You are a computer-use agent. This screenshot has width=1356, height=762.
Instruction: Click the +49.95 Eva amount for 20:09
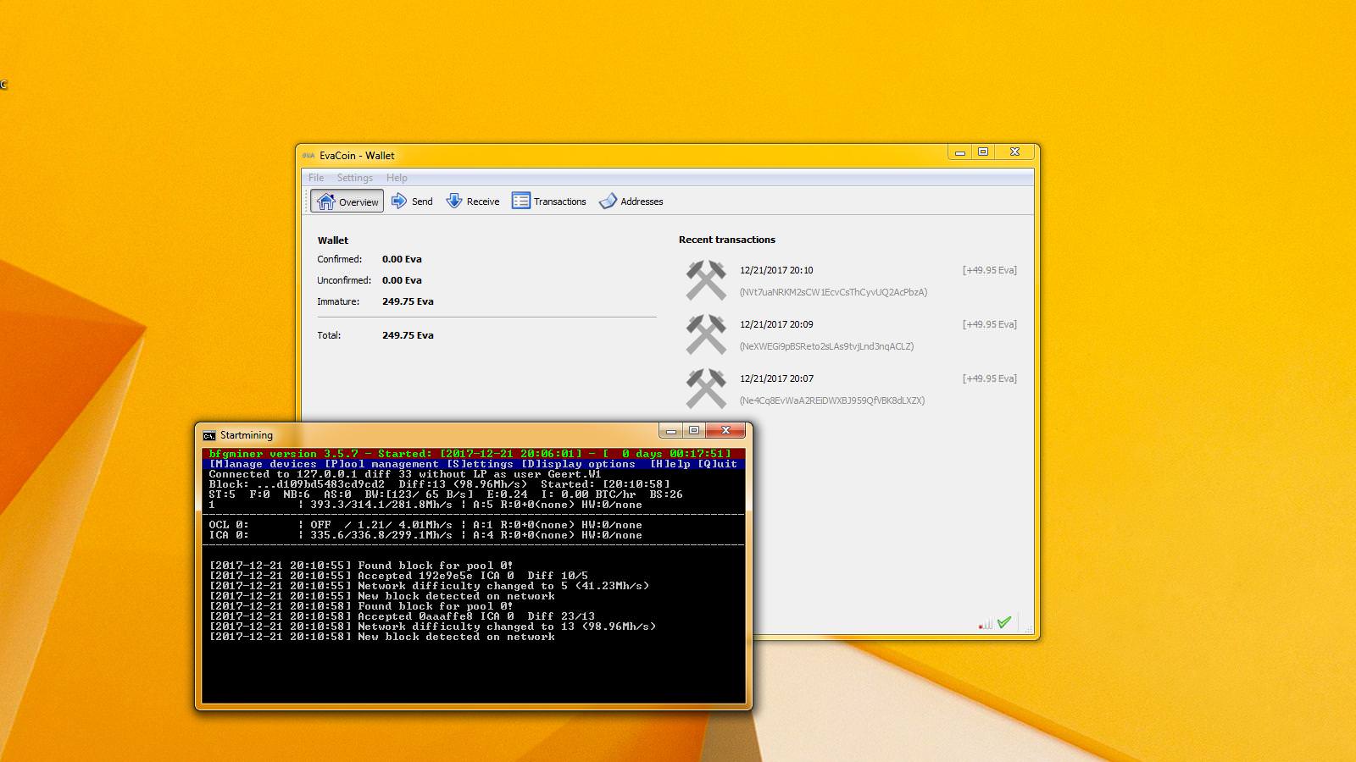click(x=989, y=325)
